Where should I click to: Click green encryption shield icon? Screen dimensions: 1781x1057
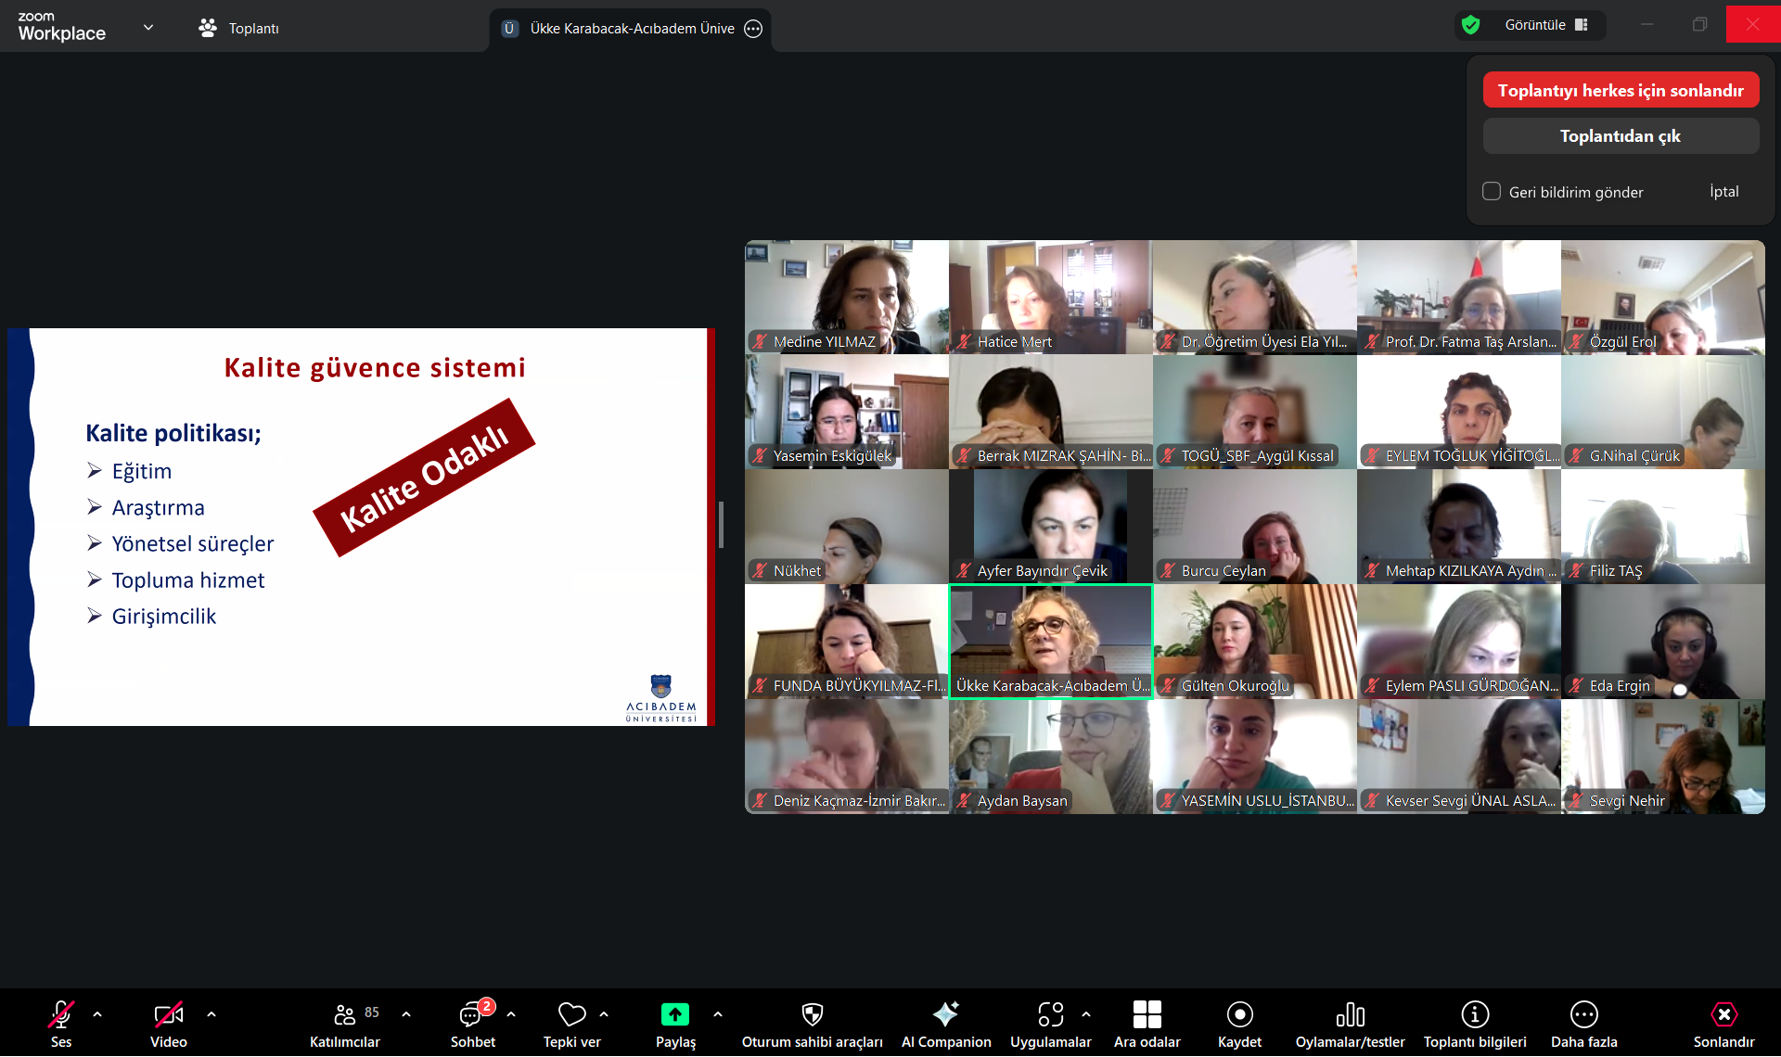1470,25
